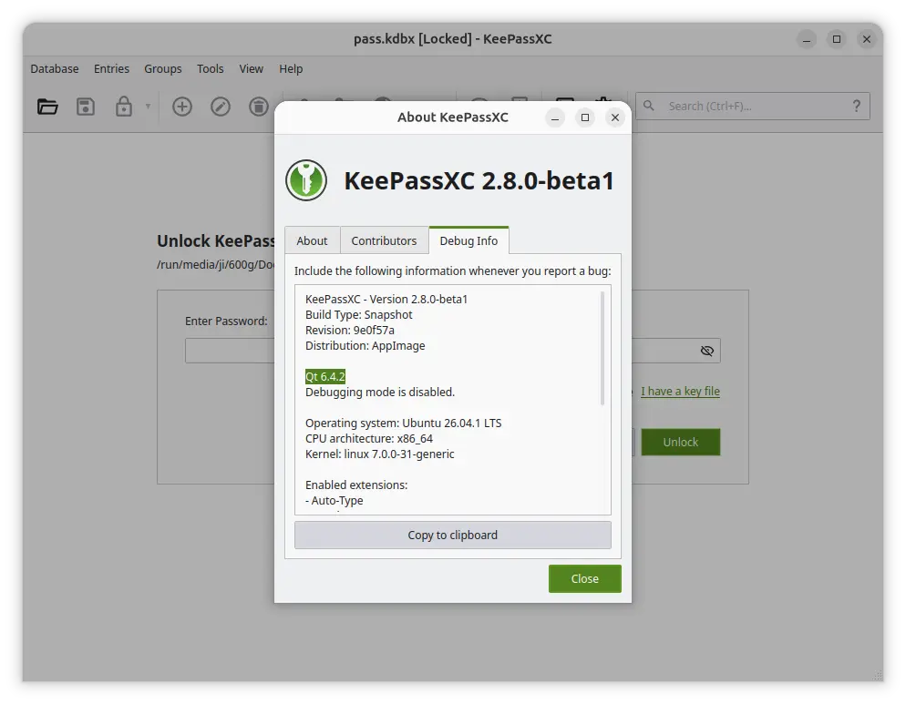This screenshot has width=906, height=704.
Task: Open database folder icon in toolbar
Action: 47,107
